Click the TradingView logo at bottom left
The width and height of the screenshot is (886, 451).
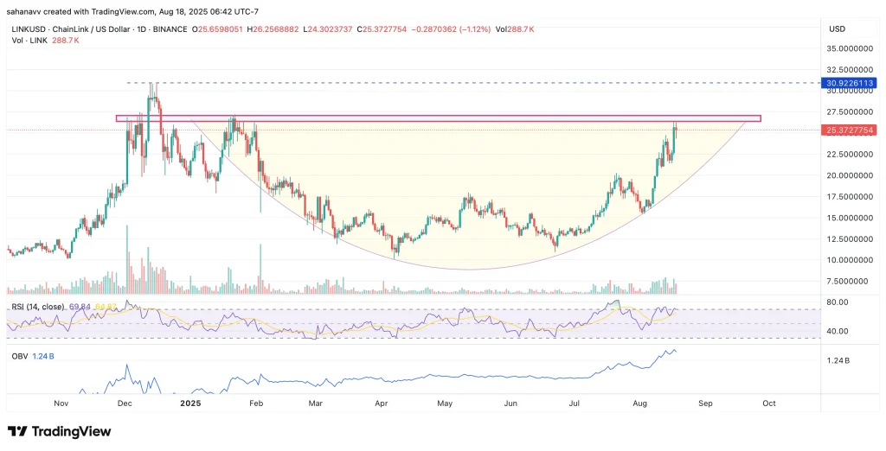60,432
